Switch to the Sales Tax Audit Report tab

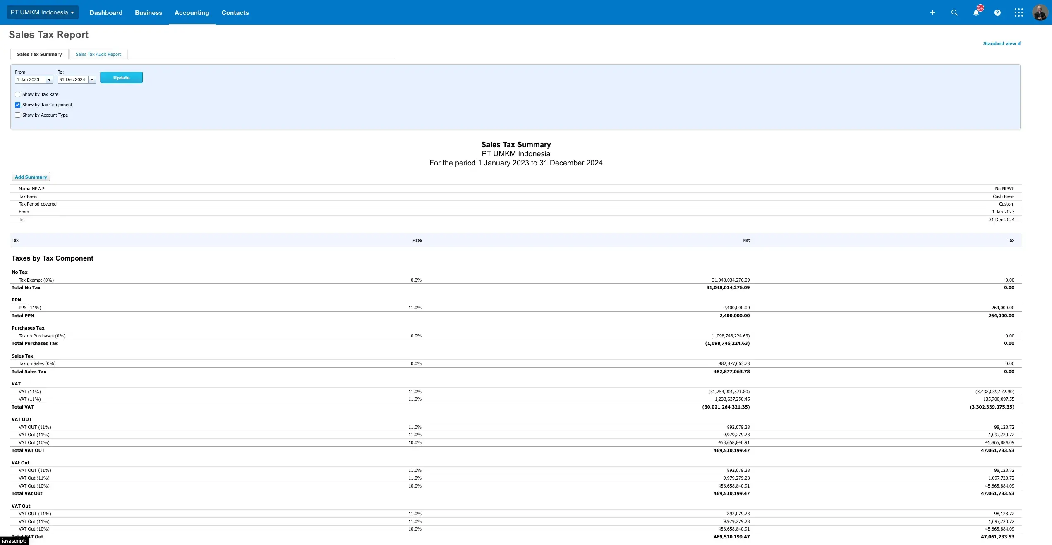tap(98, 54)
